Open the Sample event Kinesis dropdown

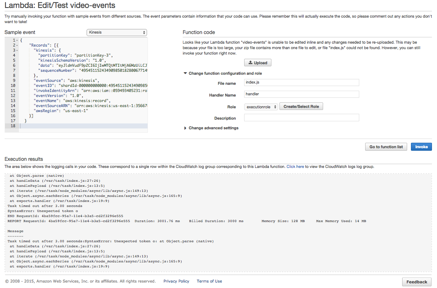coord(116,32)
